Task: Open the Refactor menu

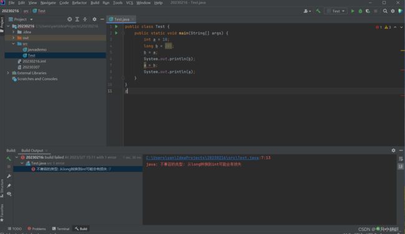Action: (79, 2)
